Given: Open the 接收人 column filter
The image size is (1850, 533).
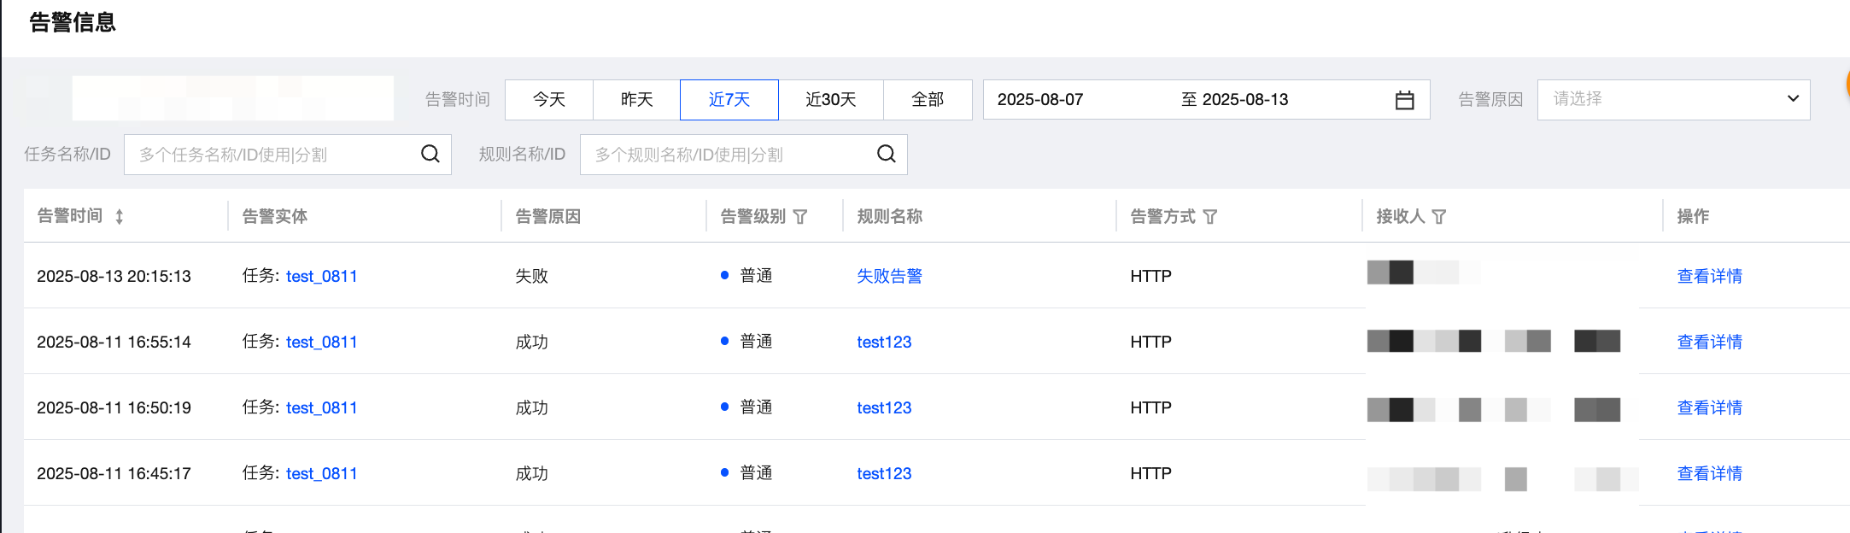Looking at the screenshot, I should [x=1439, y=217].
